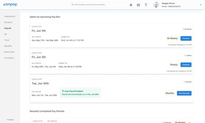
Task: Click the Tue, Jun 30th check date
Action: tap(40, 83)
